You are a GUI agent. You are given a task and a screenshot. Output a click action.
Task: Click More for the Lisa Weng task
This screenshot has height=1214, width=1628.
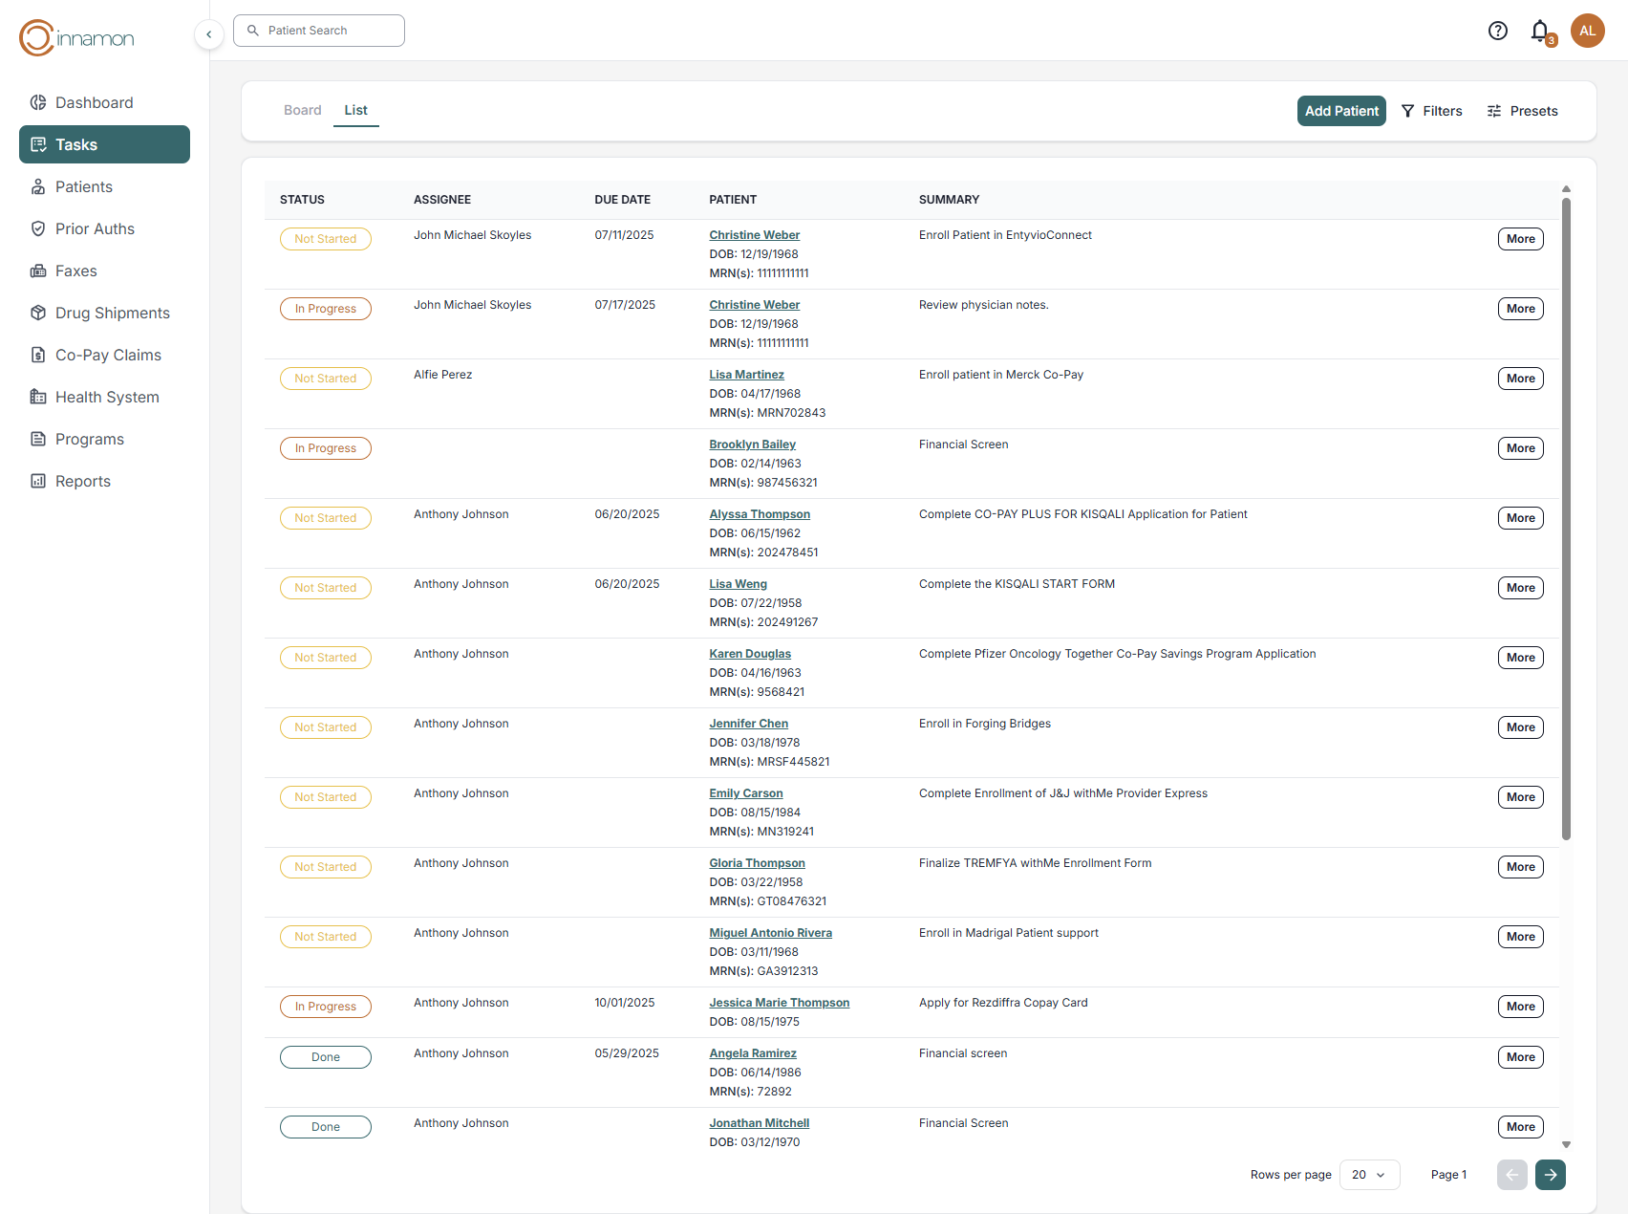pos(1520,588)
